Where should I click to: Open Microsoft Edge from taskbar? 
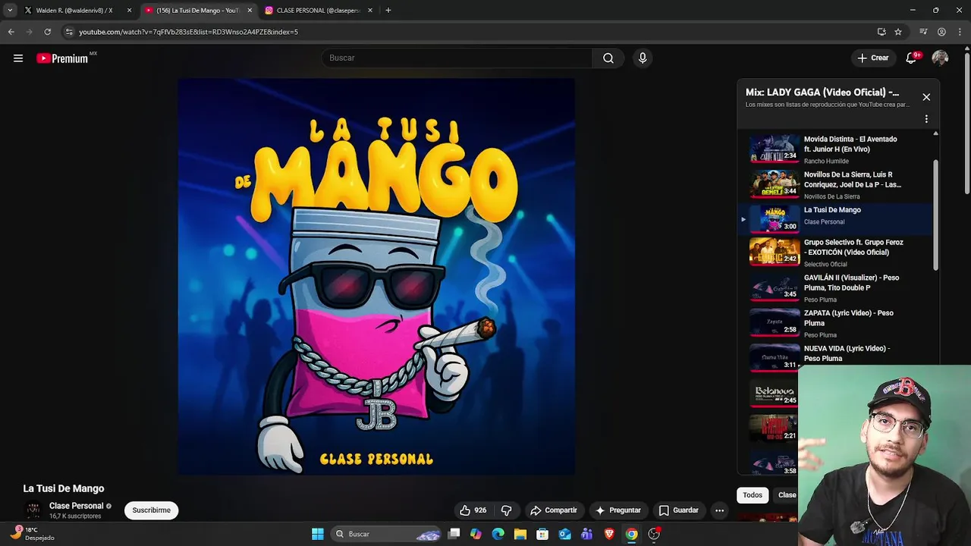pyautogui.click(x=498, y=534)
